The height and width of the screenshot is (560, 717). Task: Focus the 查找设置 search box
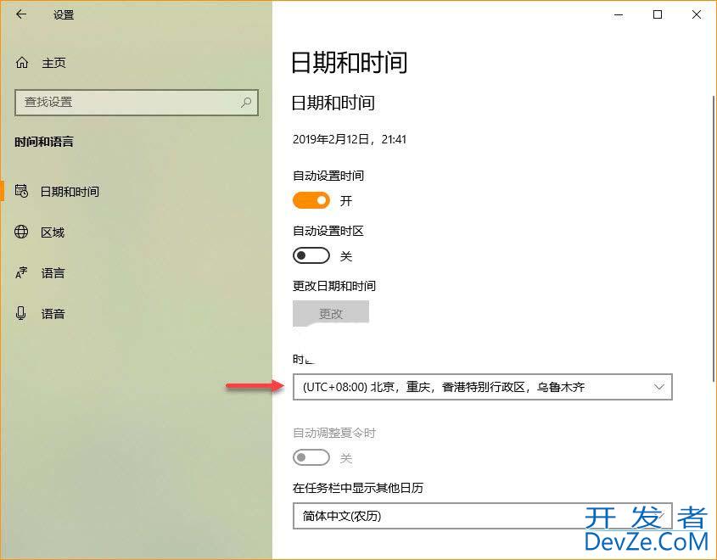(137, 103)
